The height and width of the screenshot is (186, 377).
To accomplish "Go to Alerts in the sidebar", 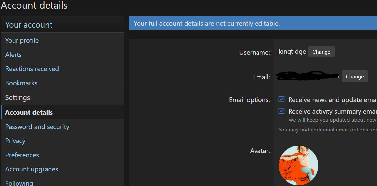I will point(14,55).
